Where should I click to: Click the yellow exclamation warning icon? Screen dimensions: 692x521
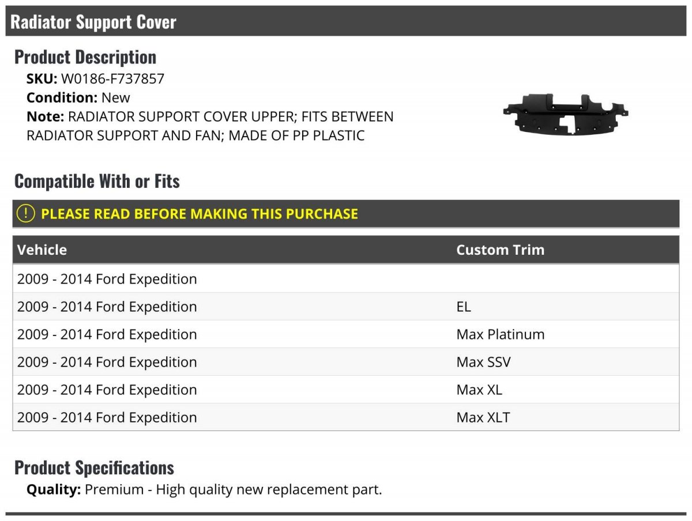pyautogui.click(x=26, y=214)
